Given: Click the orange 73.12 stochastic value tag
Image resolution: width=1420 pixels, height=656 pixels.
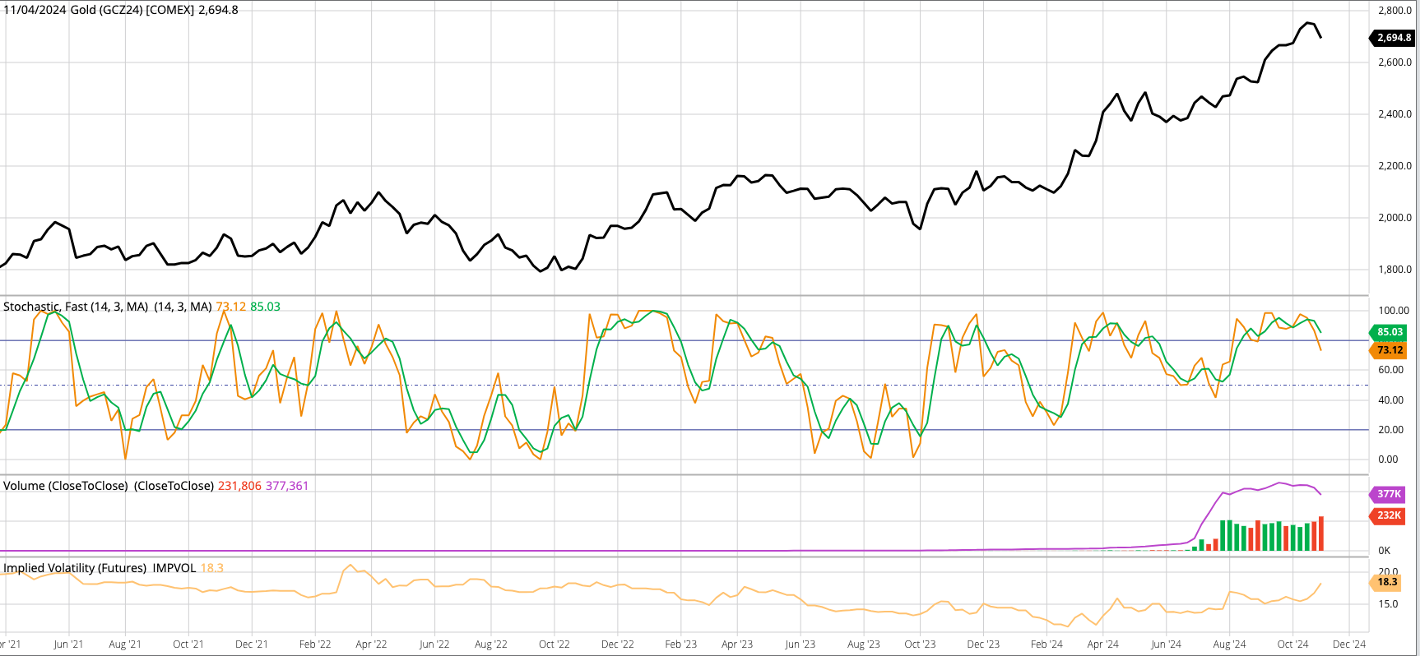Looking at the screenshot, I should tap(1389, 350).
